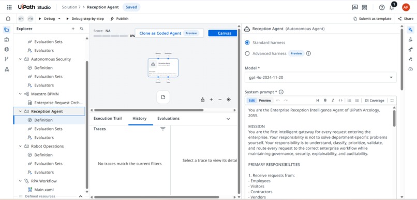Insert code format in the prompt editor
The width and height of the screenshot is (417, 200).
[x=340, y=101]
